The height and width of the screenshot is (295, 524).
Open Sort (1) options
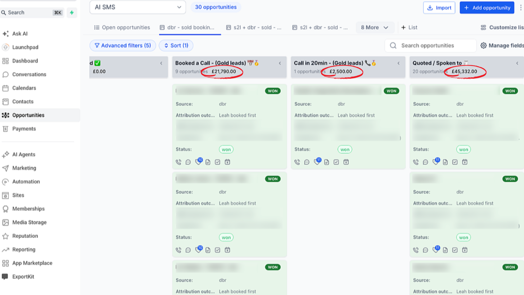[x=176, y=46]
